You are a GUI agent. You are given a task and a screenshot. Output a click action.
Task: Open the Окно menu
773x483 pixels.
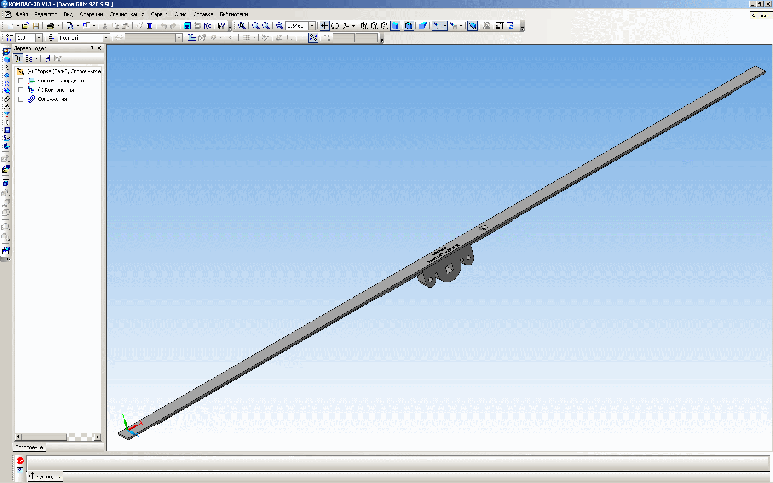(x=180, y=14)
